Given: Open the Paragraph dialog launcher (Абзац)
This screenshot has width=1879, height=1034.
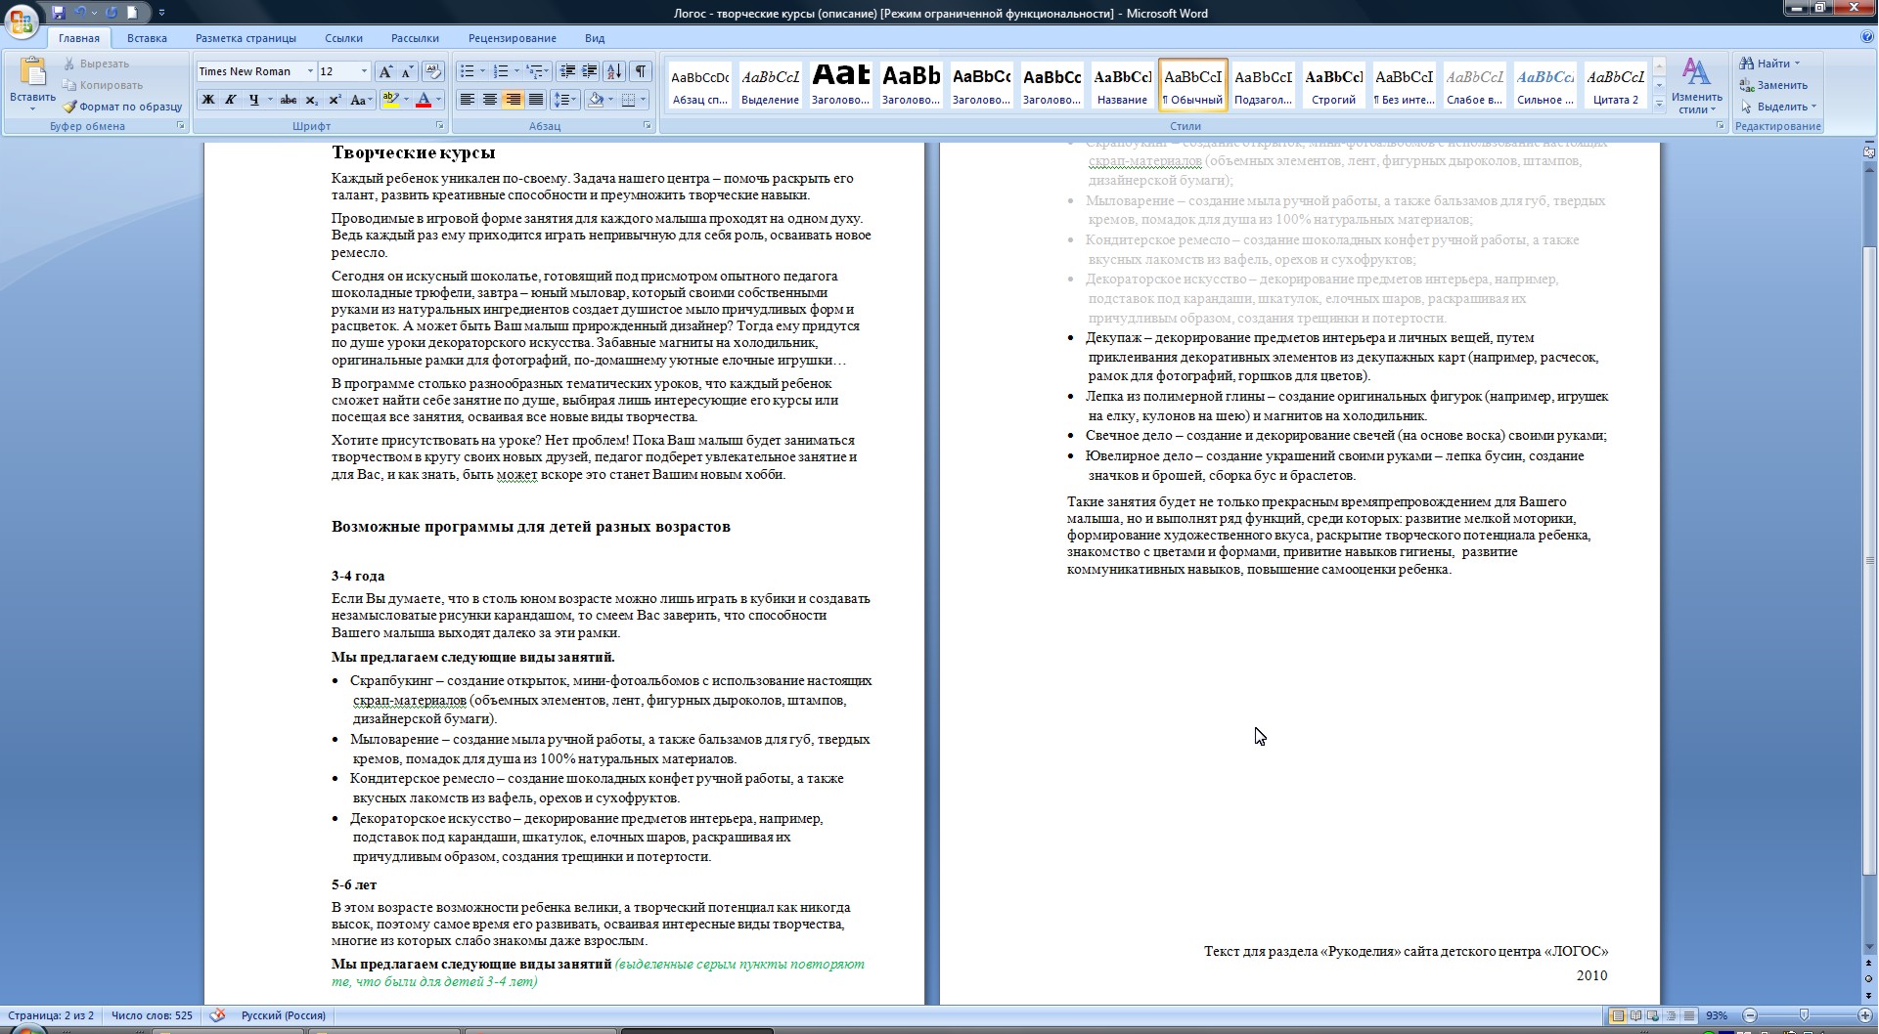Looking at the screenshot, I should 648,126.
